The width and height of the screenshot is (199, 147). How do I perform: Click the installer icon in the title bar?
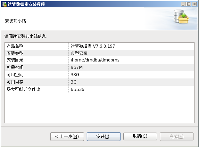4,4
